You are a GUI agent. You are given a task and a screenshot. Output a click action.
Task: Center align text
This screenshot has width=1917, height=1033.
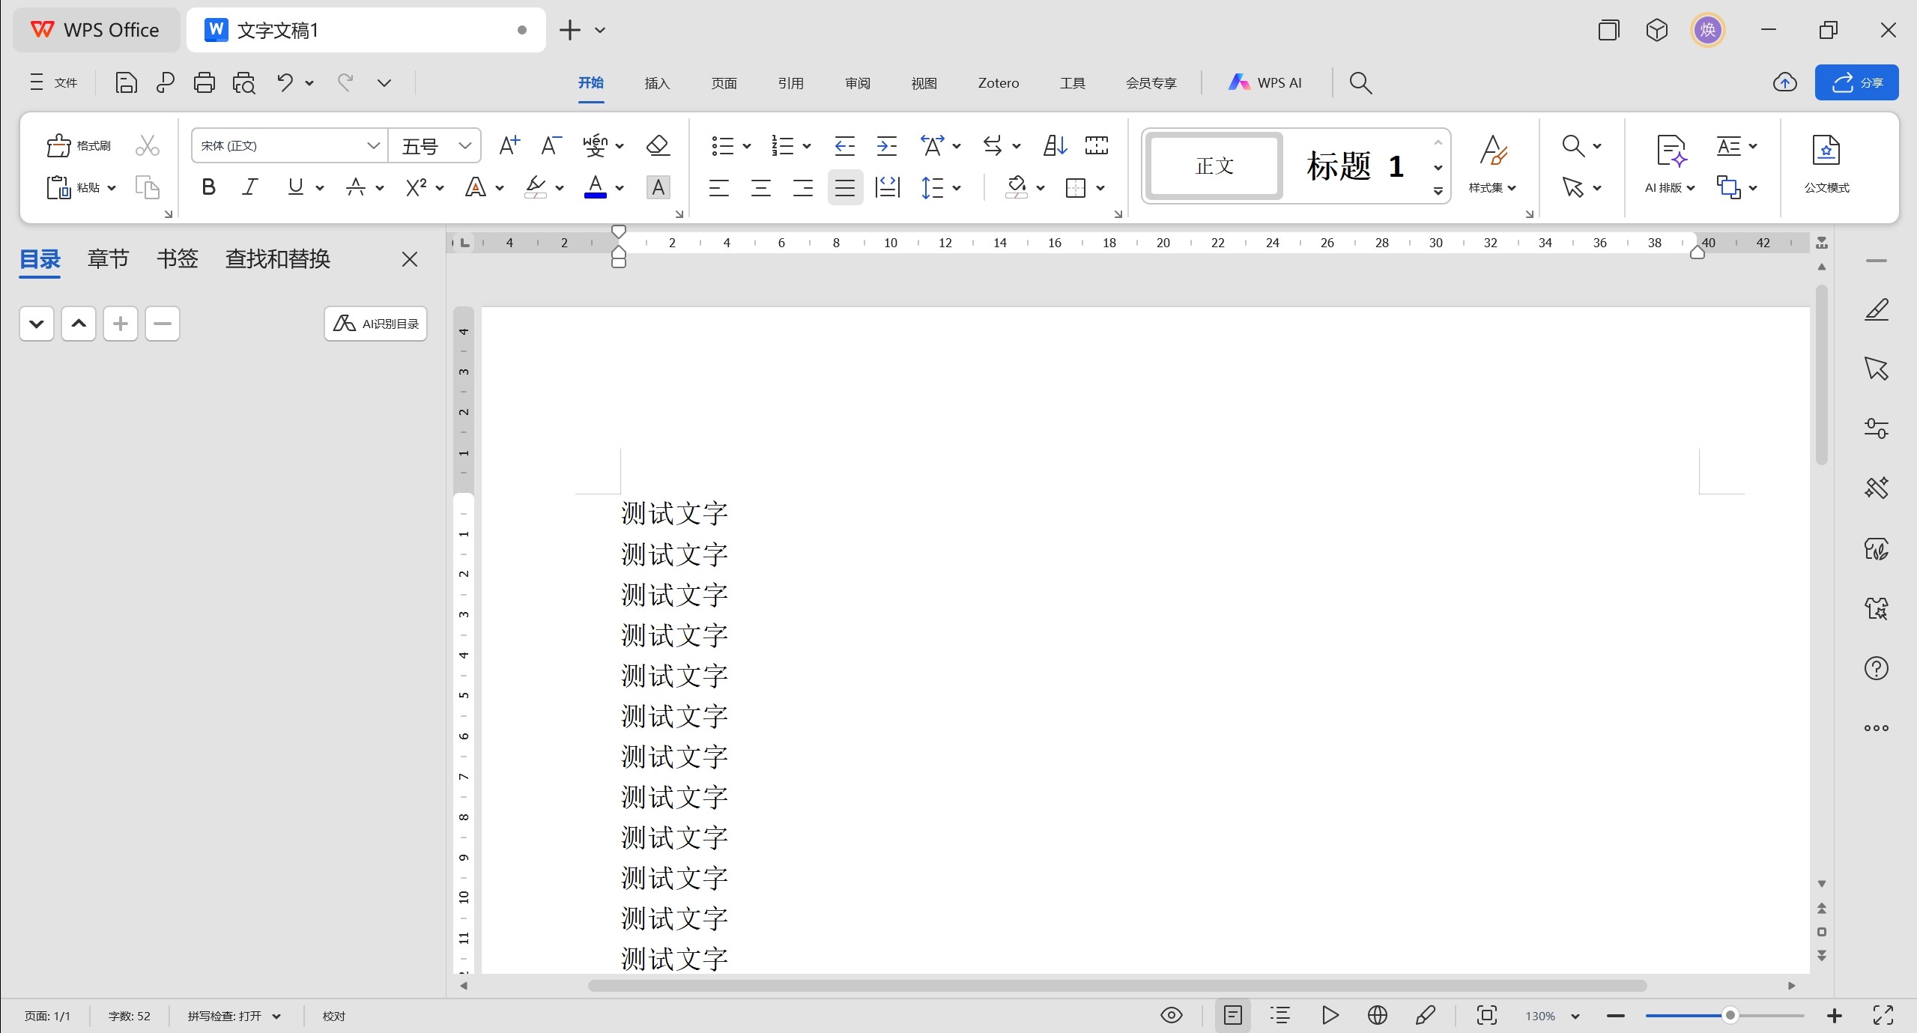[761, 187]
